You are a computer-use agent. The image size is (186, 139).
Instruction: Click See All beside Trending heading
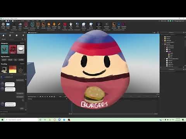22,64
